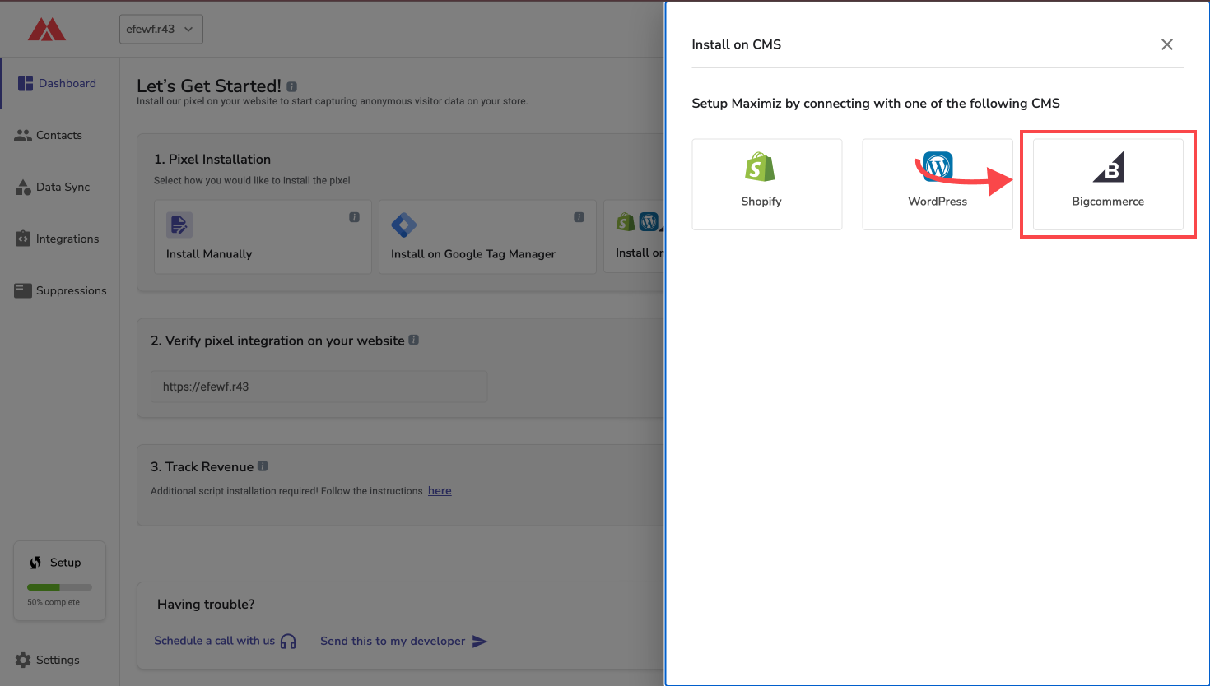
Task: Open the efewf.r43 site dropdown
Action: [x=161, y=30]
